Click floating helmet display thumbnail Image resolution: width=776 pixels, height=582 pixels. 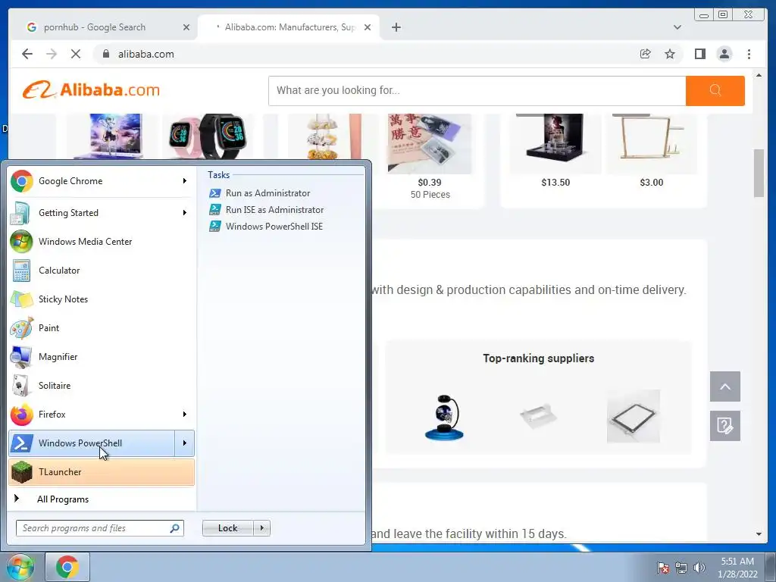pos(444,417)
